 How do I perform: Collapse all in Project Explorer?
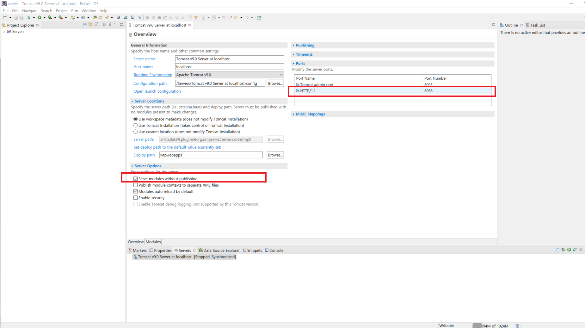point(85,25)
